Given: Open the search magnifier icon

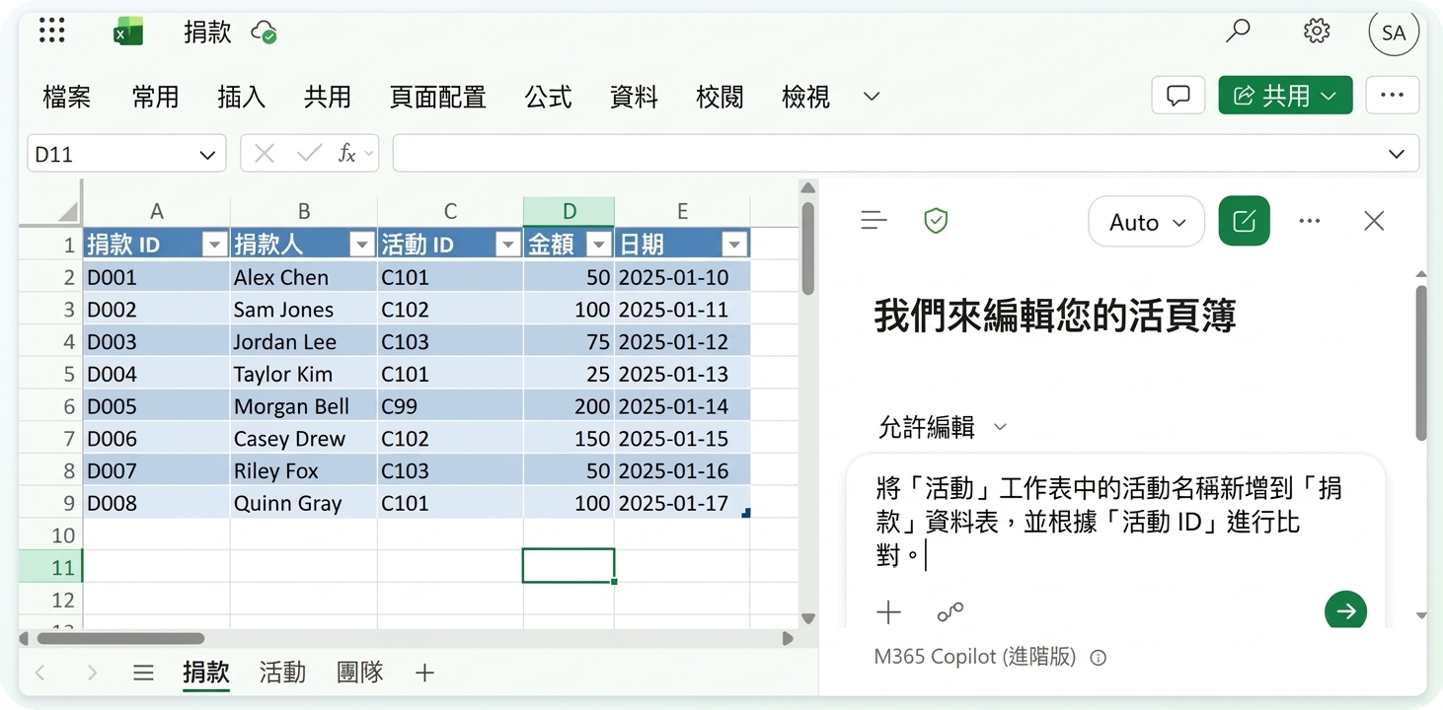Looking at the screenshot, I should [x=1237, y=32].
